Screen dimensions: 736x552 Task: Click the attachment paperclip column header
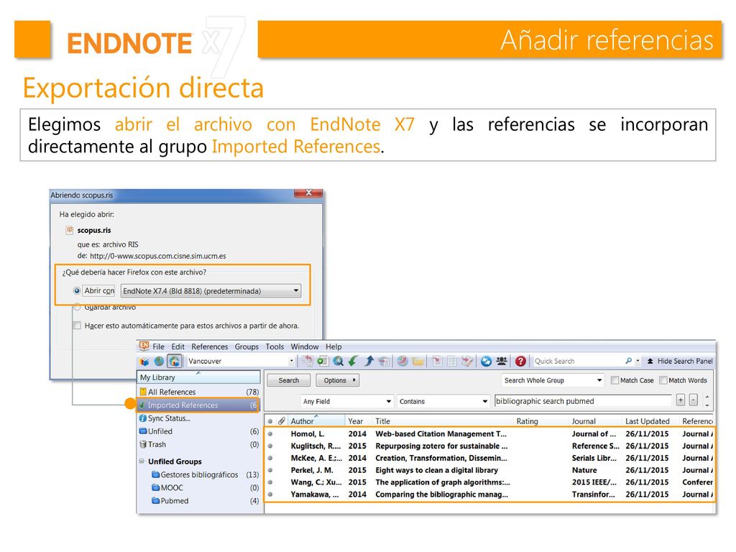click(281, 421)
